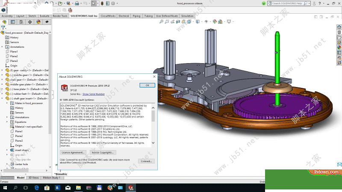The height and width of the screenshot is (192, 342).
Task: Open SOLIDWORKS Resources home icon in task pane
Action: point(339,27)
